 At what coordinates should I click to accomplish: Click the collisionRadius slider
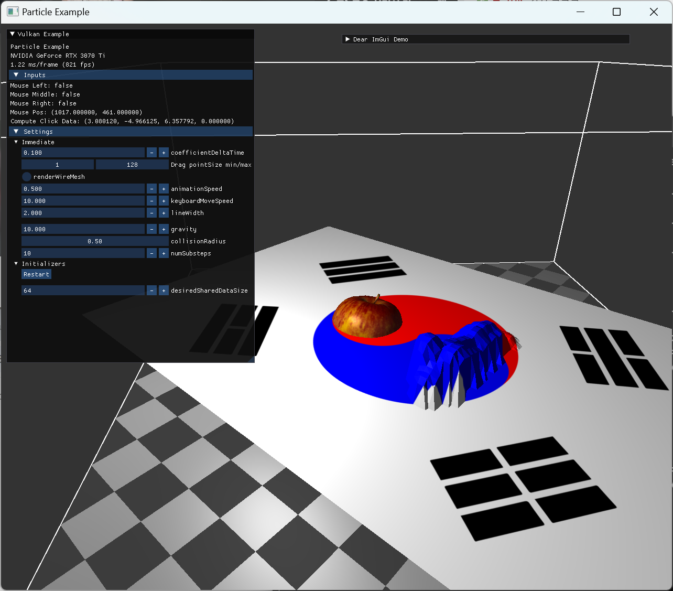pos(95,241)
